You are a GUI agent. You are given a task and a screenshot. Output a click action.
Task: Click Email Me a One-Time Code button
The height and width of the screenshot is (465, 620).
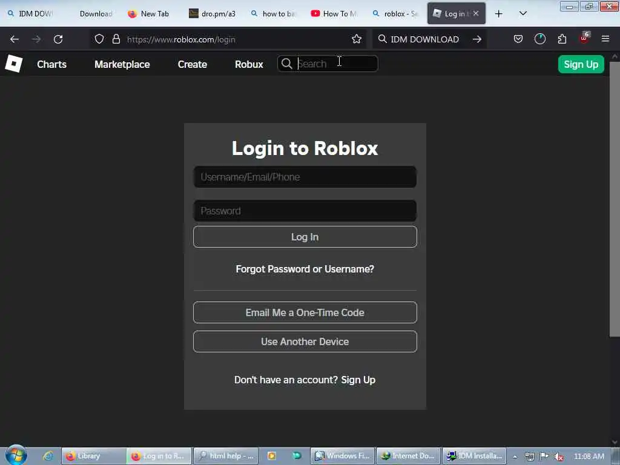click(305, 312)
